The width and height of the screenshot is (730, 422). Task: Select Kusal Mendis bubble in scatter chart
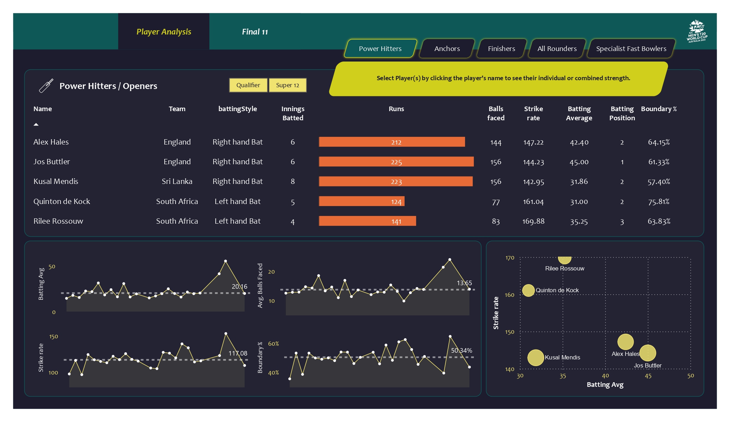click(x=535, y=358)
